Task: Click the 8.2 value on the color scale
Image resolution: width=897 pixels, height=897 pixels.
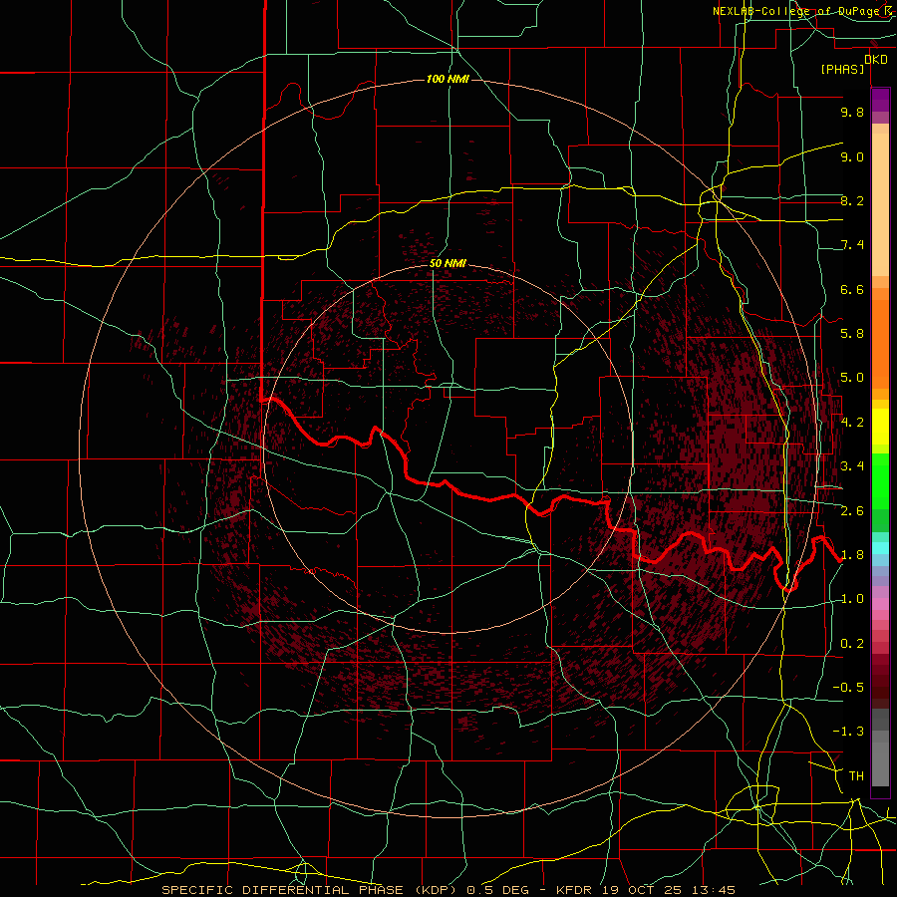Action: tap(852, 200)
